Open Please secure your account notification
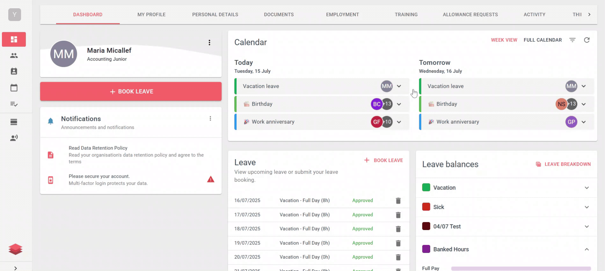605x271 pixels. click(x=131, y=180)
